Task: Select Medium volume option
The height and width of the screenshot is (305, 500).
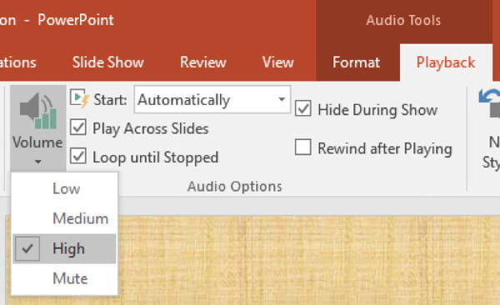Action: [x=64, y=218]
